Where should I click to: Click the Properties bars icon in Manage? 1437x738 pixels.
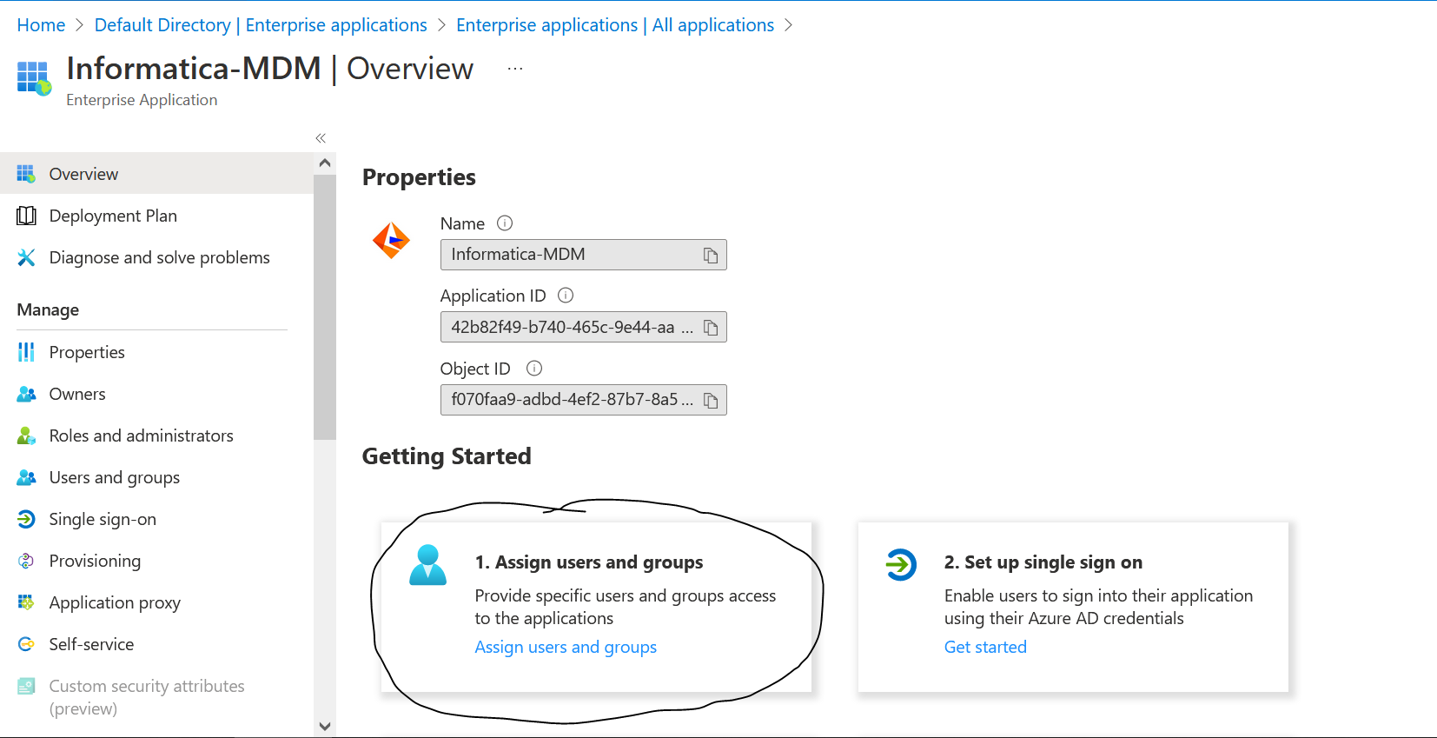pos(26,352)
